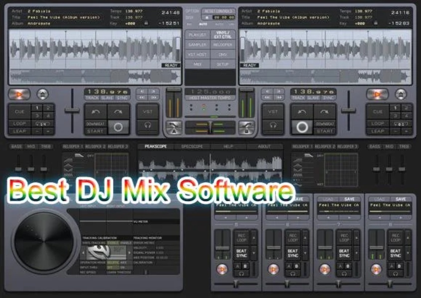Toggle headphone cue on sampler slot 8
Screen dimensions: 421x298
coord(396,274)
